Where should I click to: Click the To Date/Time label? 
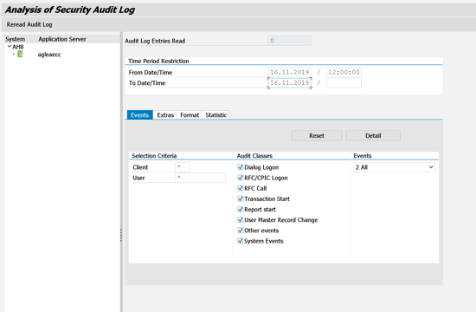coord(147,83)
